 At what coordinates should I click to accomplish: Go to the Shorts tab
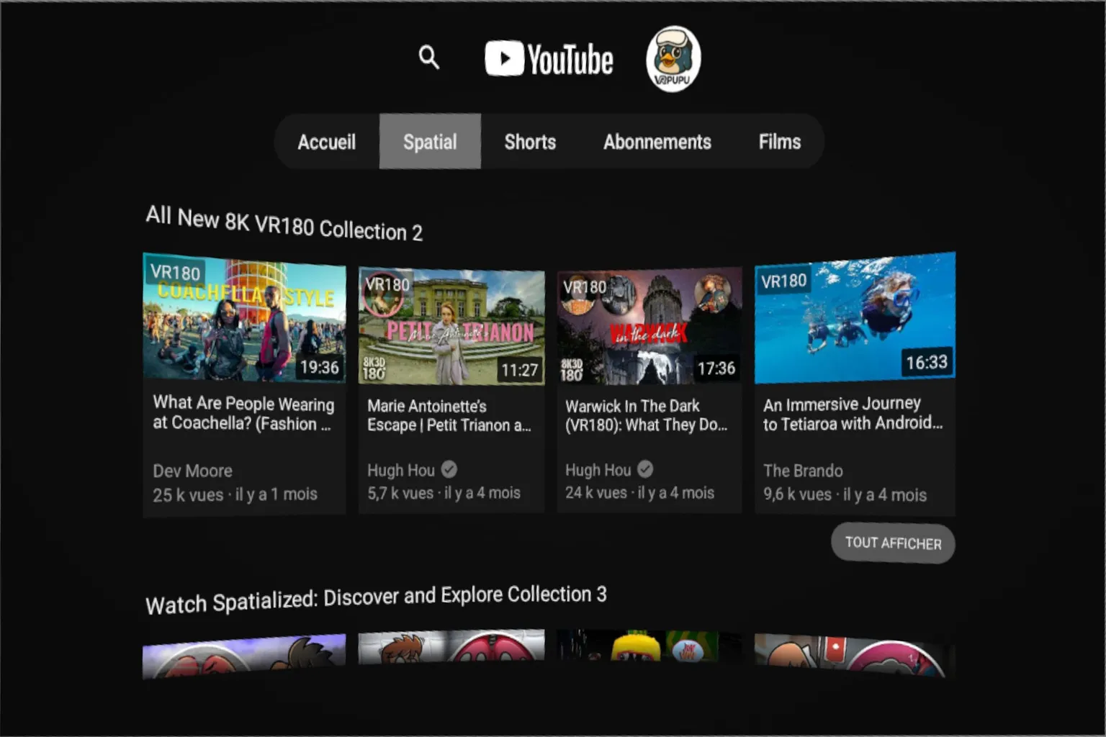point(530,142)
